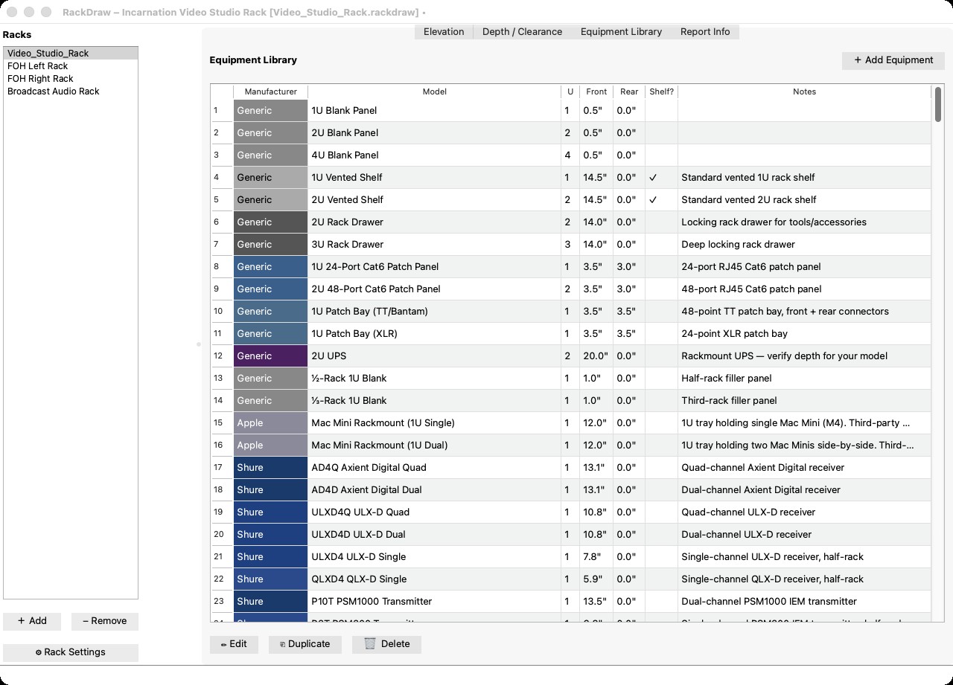Click the Manufacturer column header

click(x=270, y=91)
